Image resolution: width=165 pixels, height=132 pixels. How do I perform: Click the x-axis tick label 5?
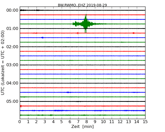pyautogui.click(x=62, y=122)
